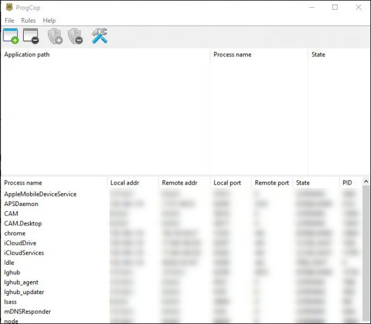Click the shield with minus icon

pyautogui.click(x=75, y=36)
